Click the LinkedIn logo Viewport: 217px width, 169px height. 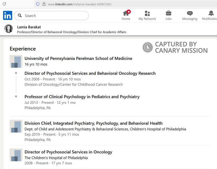pyautogui.click(x=8, y=15)
